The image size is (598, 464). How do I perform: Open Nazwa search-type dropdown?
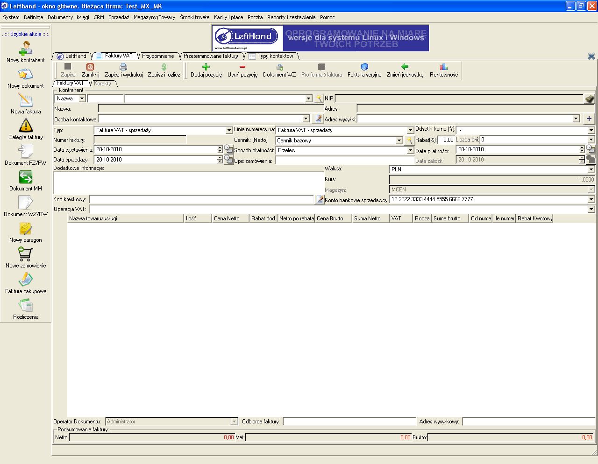coord(82,98)
